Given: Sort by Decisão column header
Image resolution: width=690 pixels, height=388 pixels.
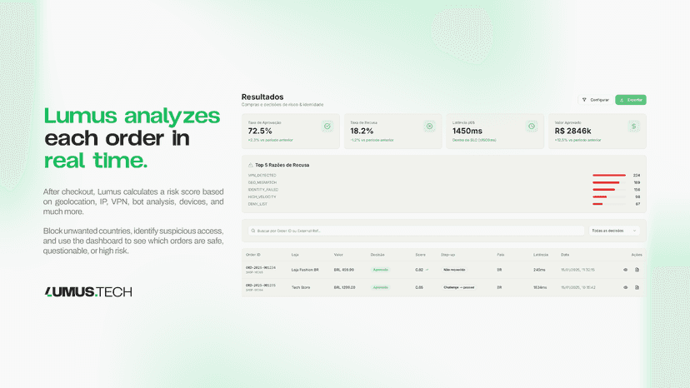Looking at the screenshot, I should (x=377, y=255).
